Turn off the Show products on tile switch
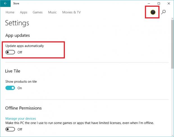 10,88
